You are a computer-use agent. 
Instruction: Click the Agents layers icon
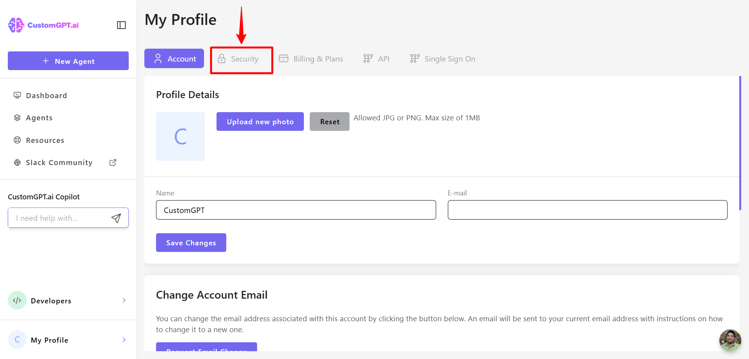point(17,118)
